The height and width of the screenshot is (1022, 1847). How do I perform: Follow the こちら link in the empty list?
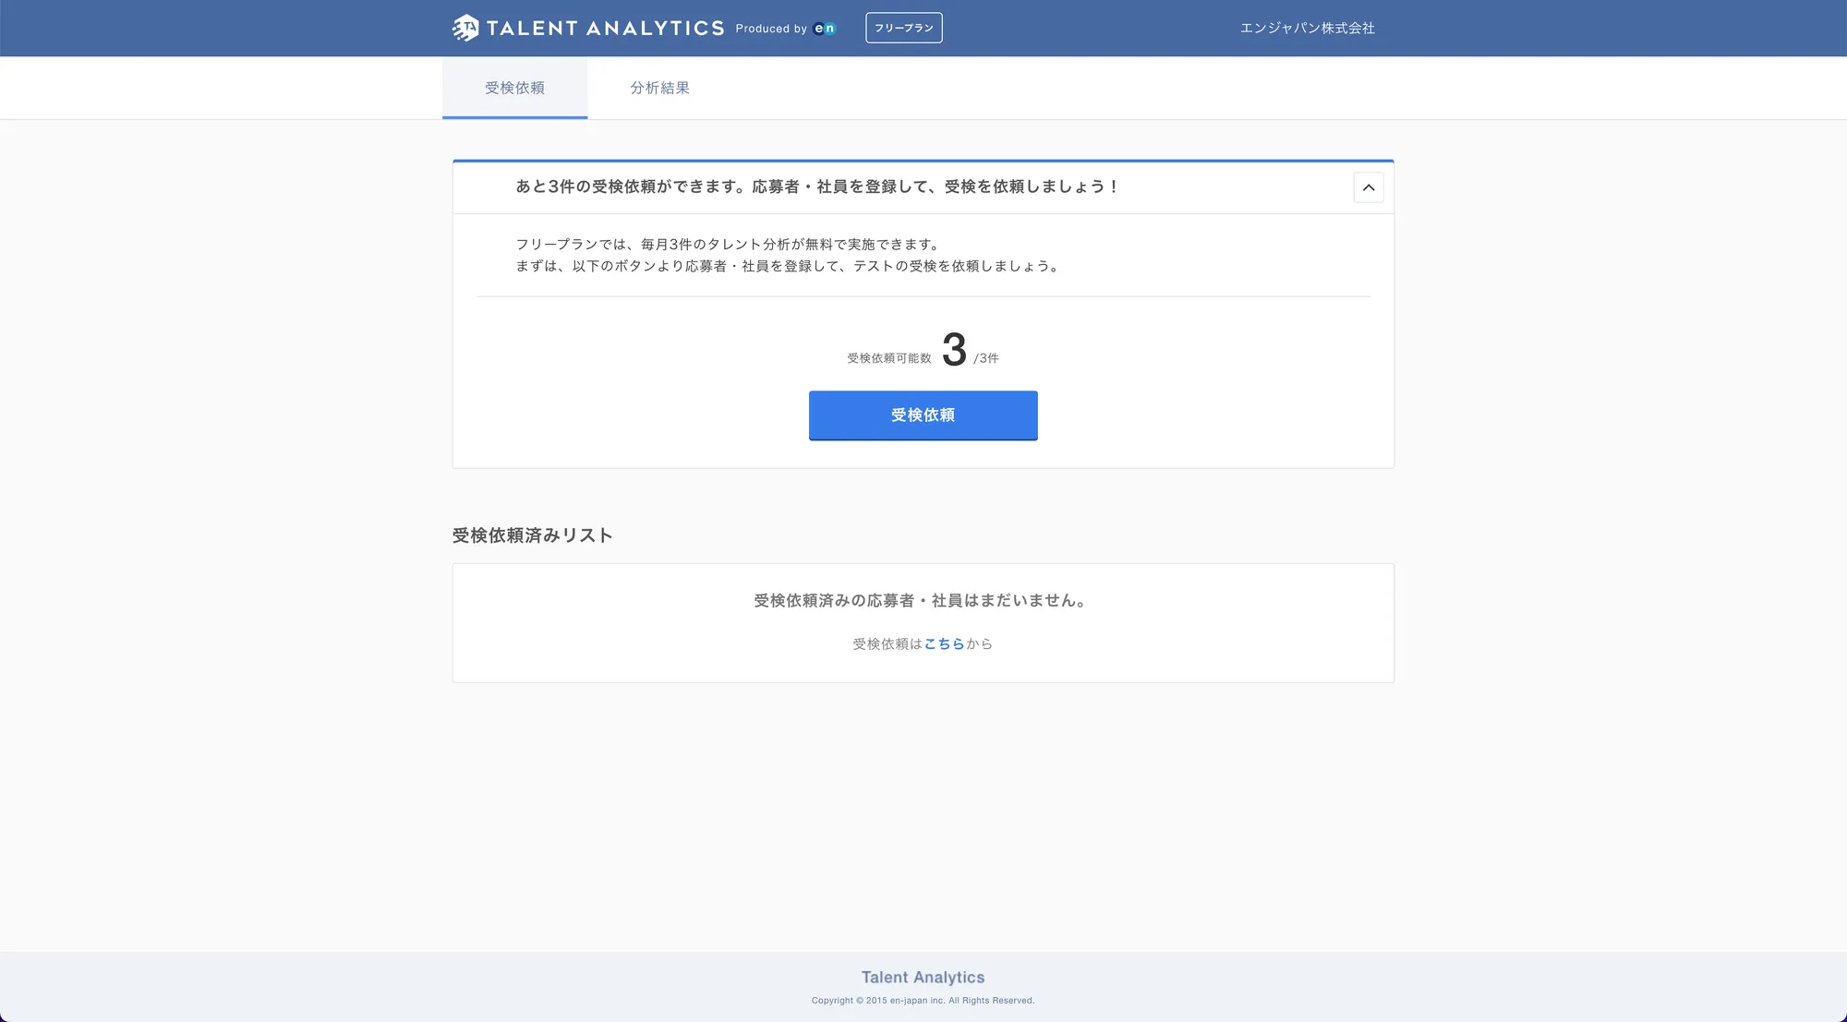tap(944, 643)
